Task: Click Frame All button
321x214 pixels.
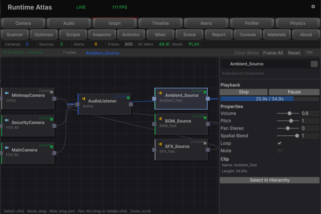Action: click(273, 53)
